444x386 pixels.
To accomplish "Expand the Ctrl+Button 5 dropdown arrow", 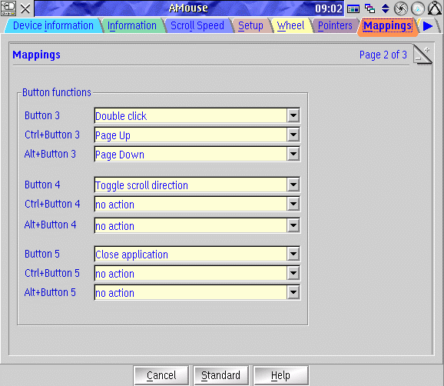I will pyautogui.click(x=293, y=273).
